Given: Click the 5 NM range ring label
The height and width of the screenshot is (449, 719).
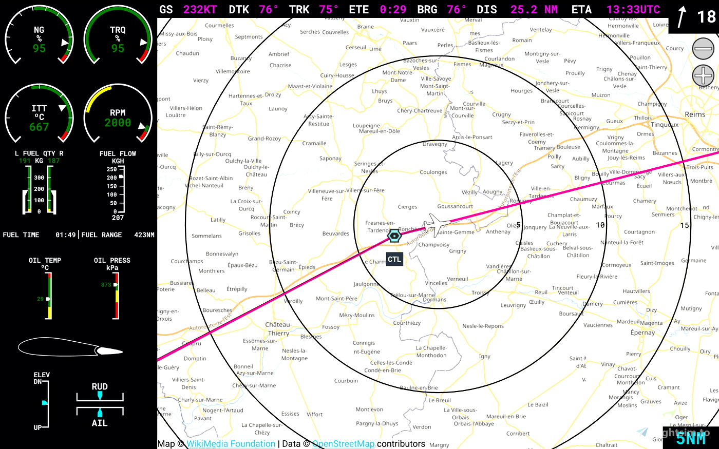Looking at the screenshot, I should click(x=518, y=225).
